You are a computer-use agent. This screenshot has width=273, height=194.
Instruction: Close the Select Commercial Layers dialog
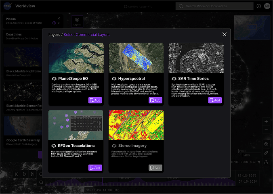225,34
